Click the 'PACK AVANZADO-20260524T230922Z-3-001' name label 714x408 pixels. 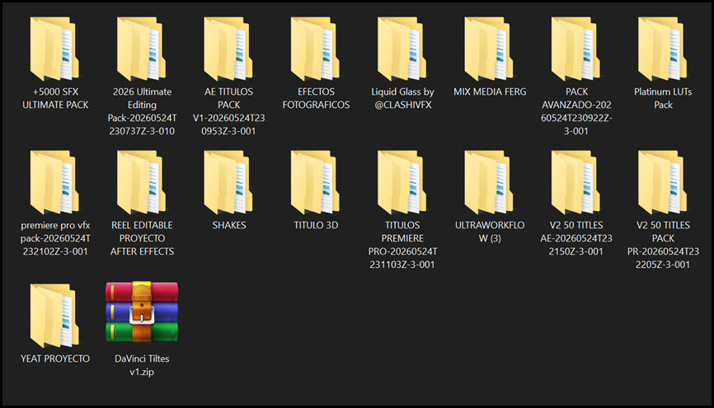tap(576, 111)
